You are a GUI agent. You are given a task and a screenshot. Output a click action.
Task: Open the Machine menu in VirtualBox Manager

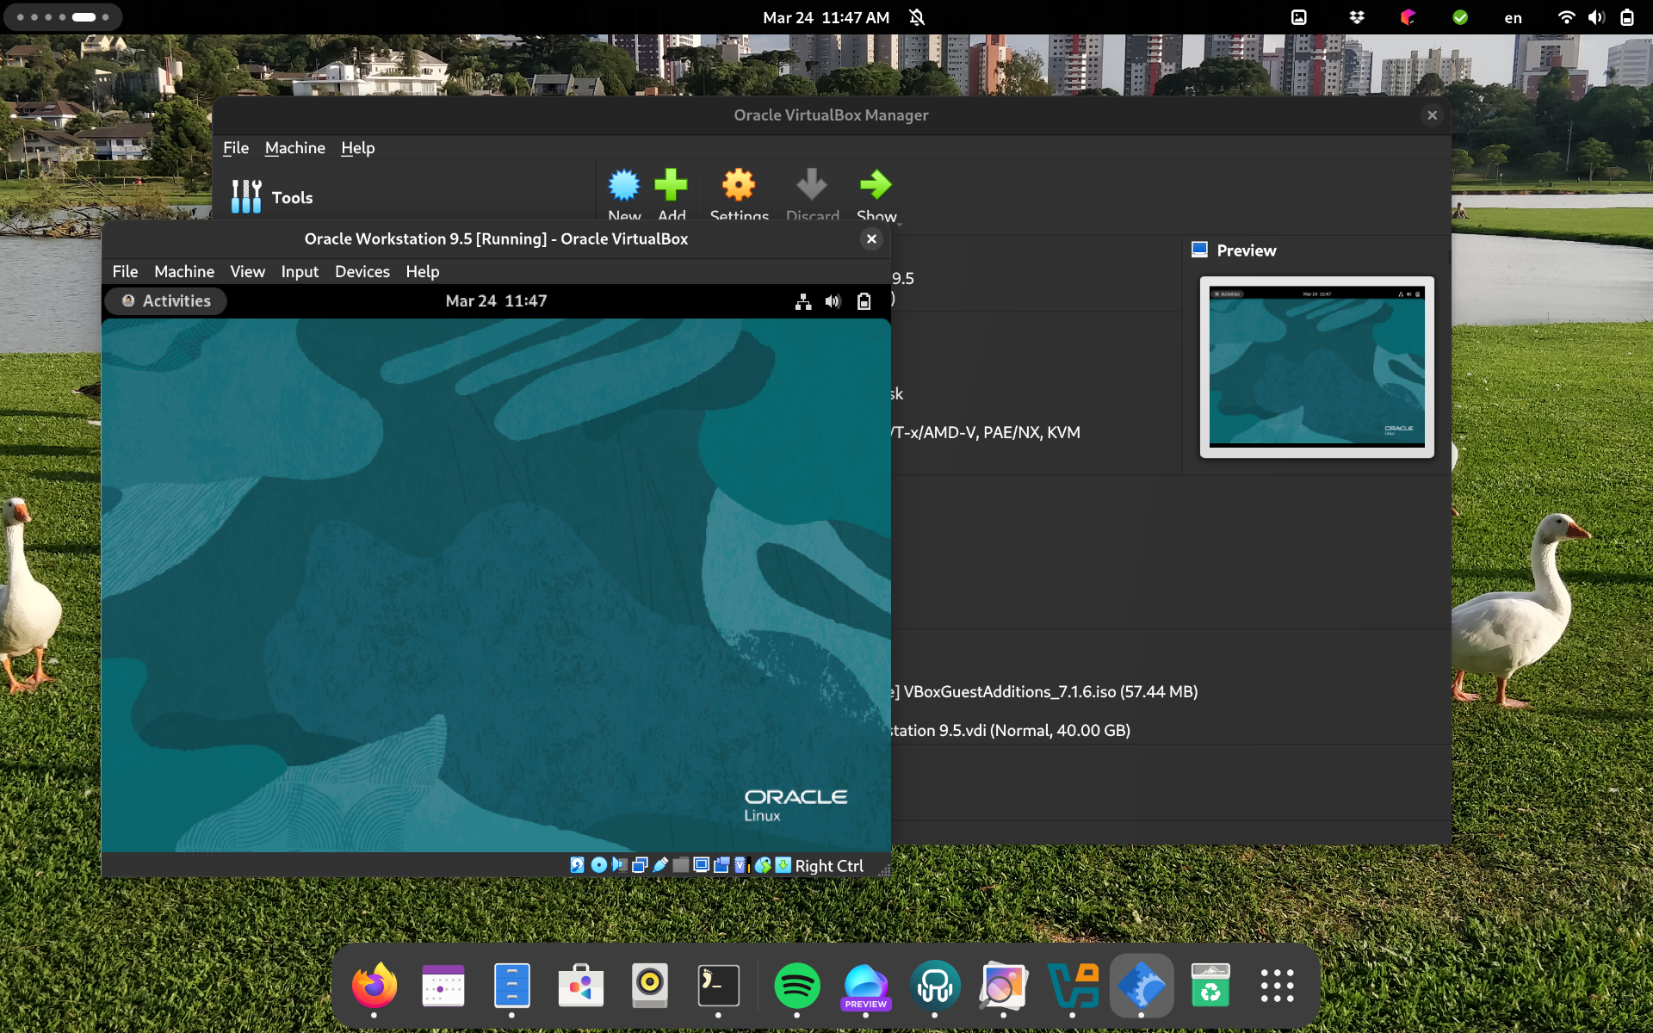coord(294,148)
